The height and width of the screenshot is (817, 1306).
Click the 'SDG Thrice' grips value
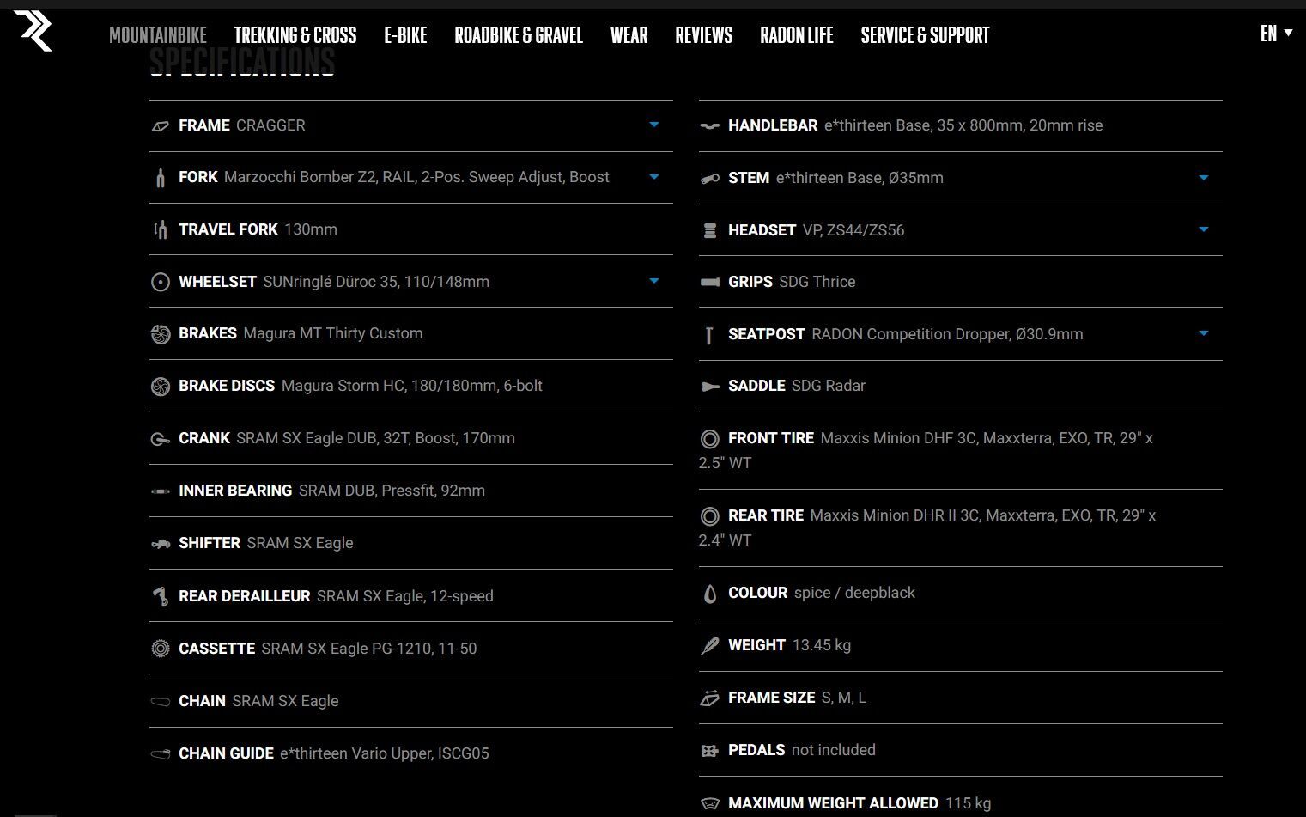point(817,282)
